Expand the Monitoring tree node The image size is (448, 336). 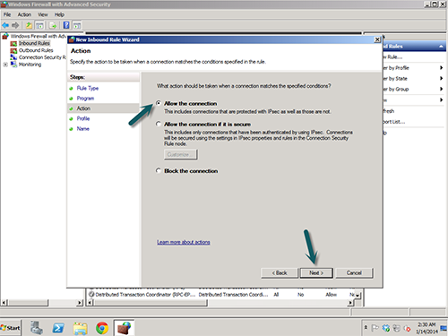[5, 65]
